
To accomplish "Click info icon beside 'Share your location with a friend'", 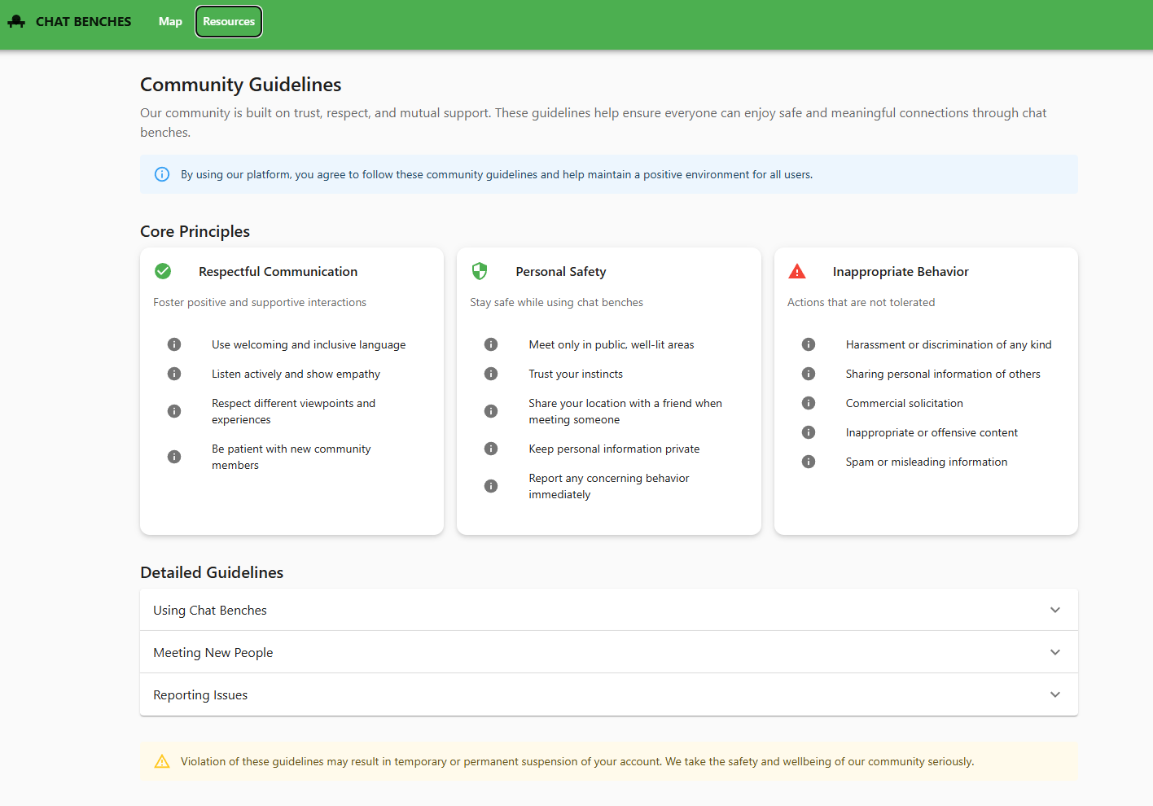I will click(x=491, y=411).
